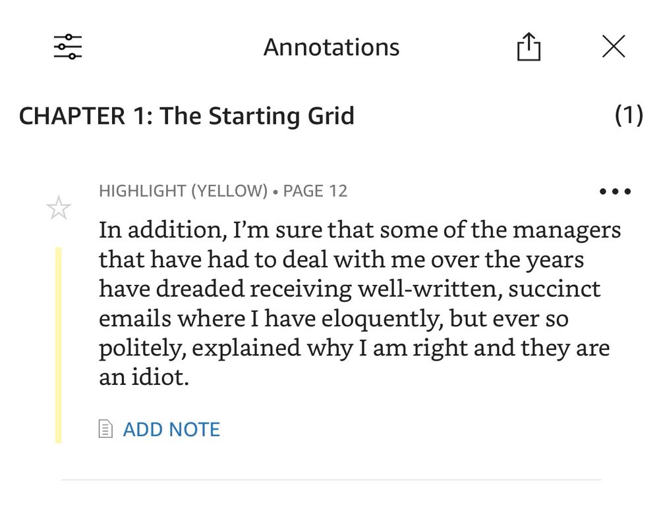Click the line "that have had to deal with me"
The height and width of the screenshot is (506, 659).
point(341,260)
